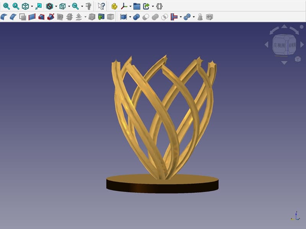
Task: Select the 左视图 face of navigation cube
Action: pos(279,45)
